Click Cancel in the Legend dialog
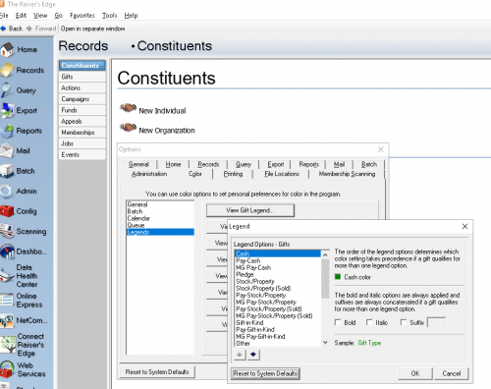Image resolution: width=491 pixels, height=389 pixels. (x=452, y=373)
